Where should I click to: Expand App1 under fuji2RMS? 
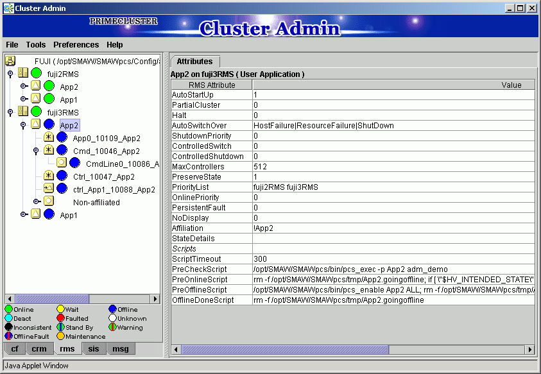[x=23, y=99]
